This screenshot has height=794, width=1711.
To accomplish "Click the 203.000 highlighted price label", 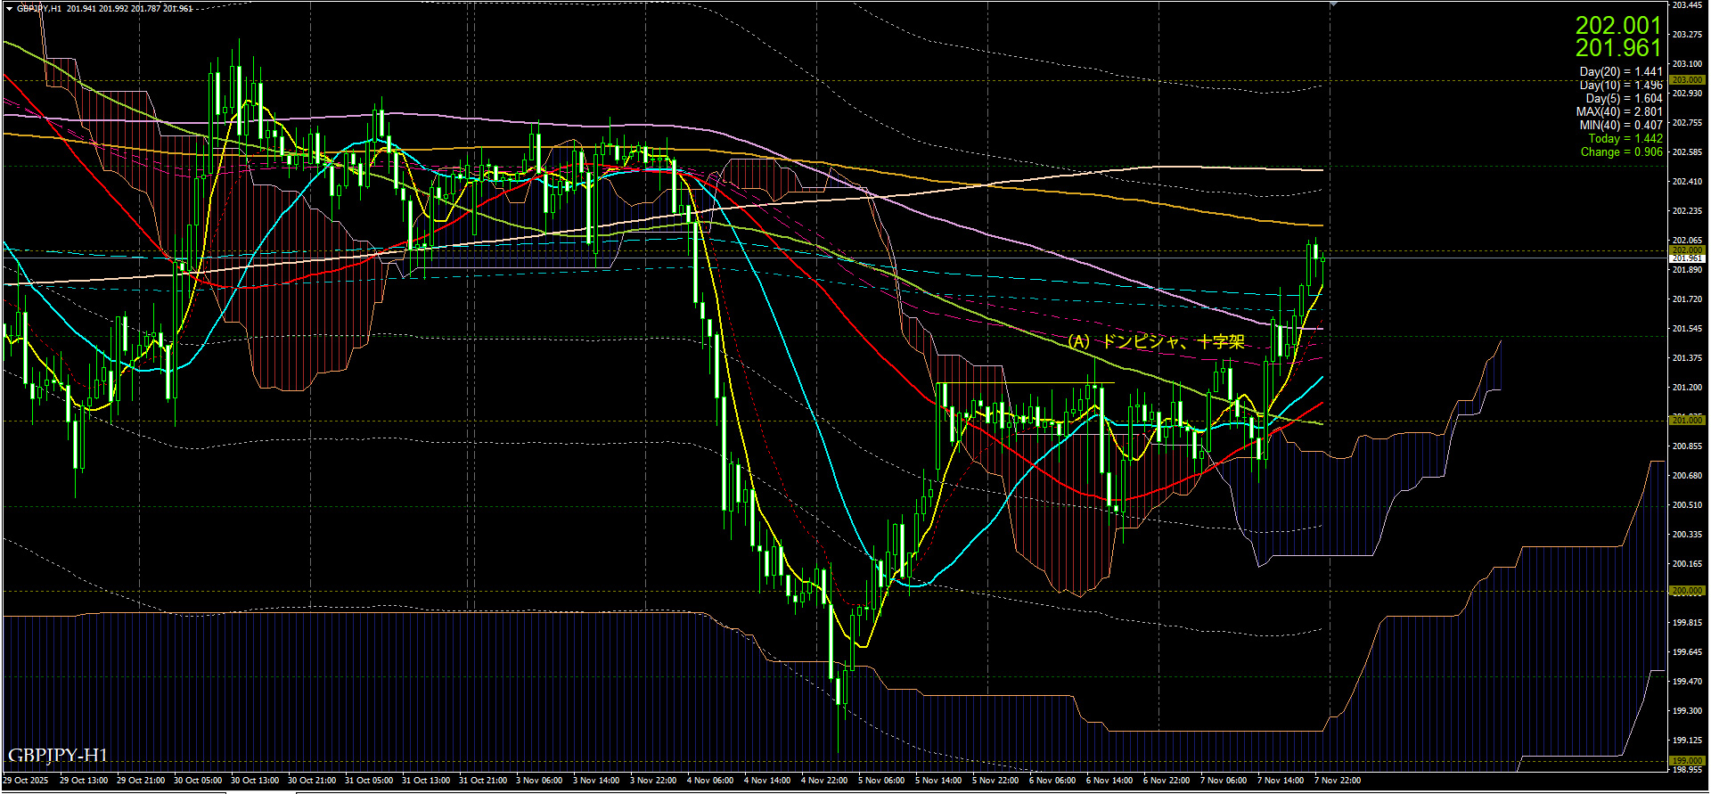I will pos(1687,80).
